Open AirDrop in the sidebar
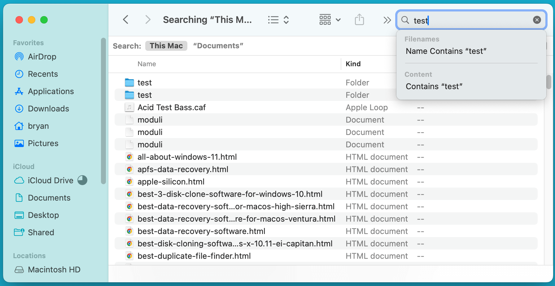555x286 pixels. (42, 57)
